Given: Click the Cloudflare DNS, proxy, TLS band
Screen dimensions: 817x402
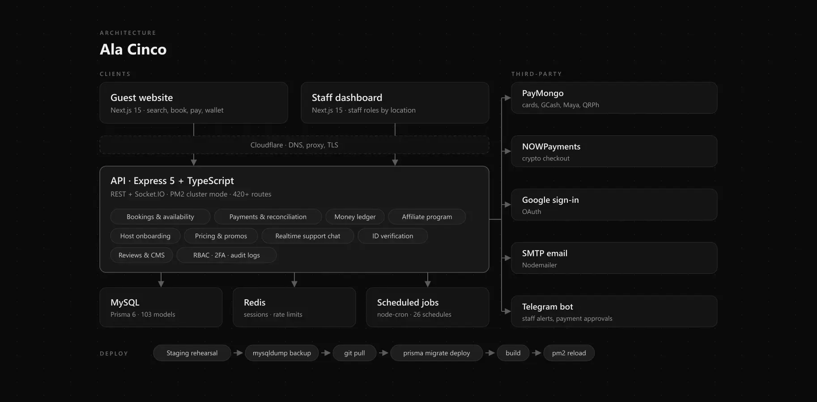Looking at the screenshot, I should (x=294, y=145).
